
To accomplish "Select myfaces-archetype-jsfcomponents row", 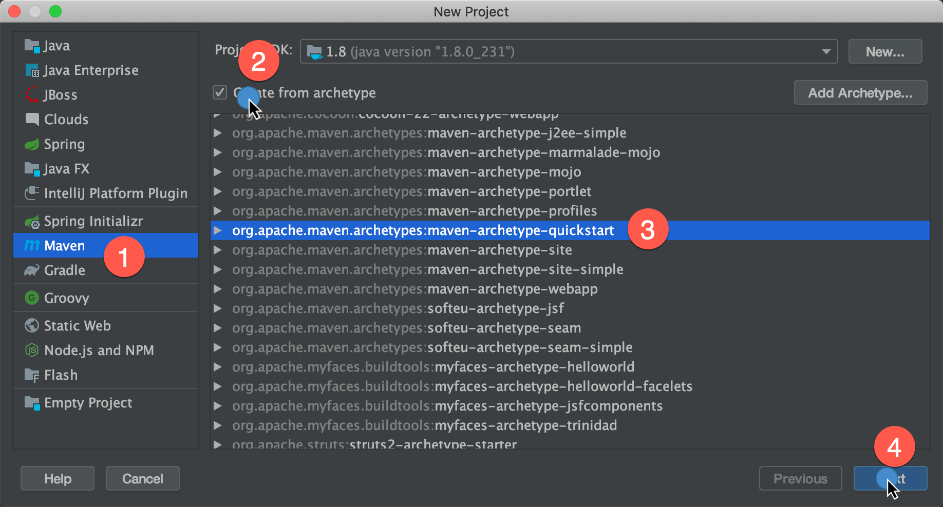I will [570, 406].
